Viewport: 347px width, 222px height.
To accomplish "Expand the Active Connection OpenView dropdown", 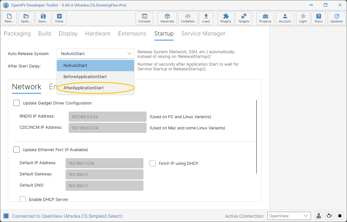I will pos(289,216).
